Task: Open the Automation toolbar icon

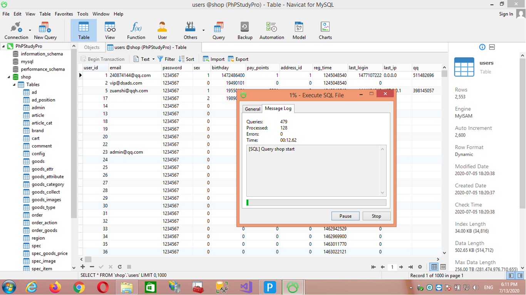Action: [x=271, y=30]
